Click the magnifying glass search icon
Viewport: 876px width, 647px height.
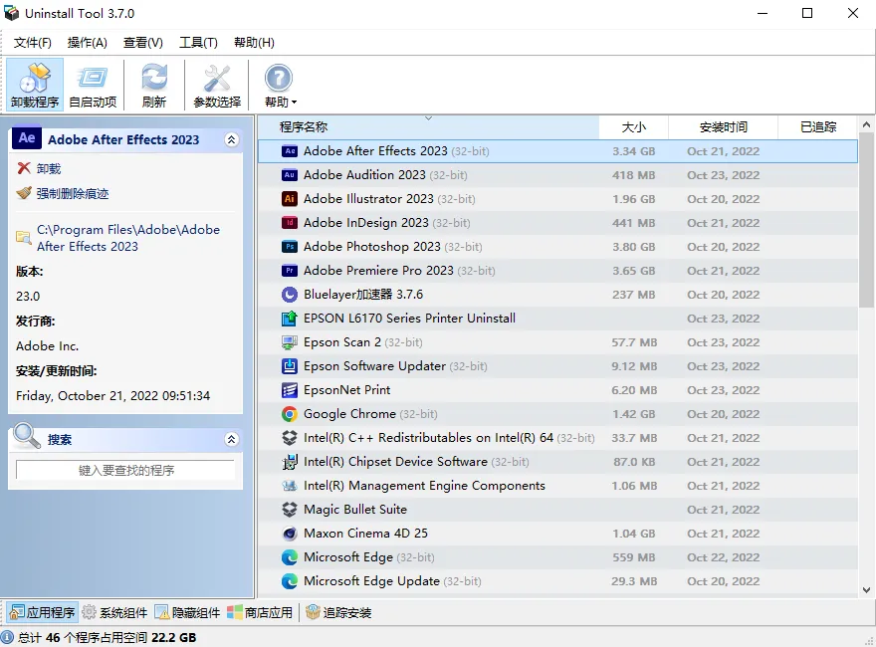tap(27, 436)
